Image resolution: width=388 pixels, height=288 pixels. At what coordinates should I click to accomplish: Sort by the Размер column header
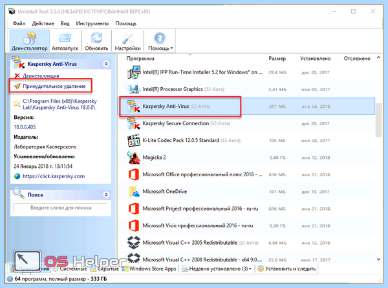click(x=277, y=59)
